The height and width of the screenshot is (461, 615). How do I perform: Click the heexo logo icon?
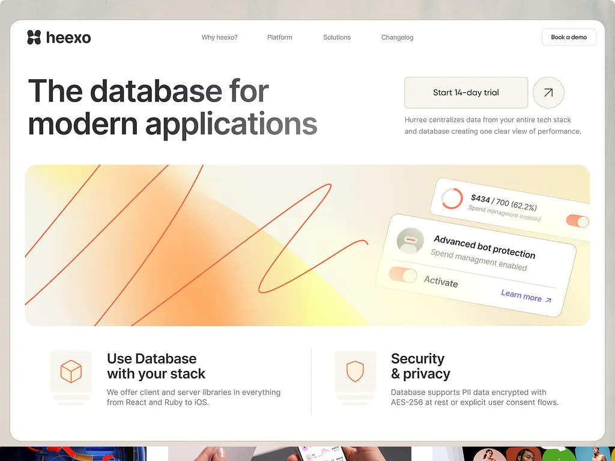pos(34,37)
